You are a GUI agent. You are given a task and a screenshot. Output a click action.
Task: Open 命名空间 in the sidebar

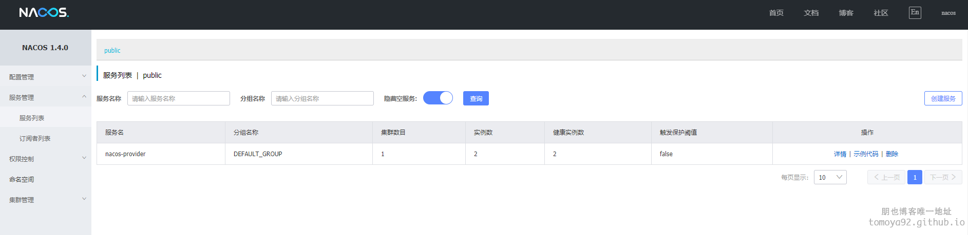coord(46,179)
